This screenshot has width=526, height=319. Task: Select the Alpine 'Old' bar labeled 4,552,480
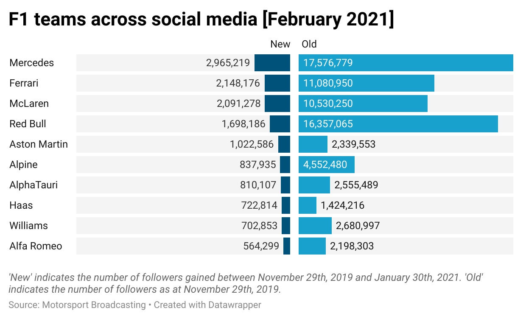coord(326,165)
